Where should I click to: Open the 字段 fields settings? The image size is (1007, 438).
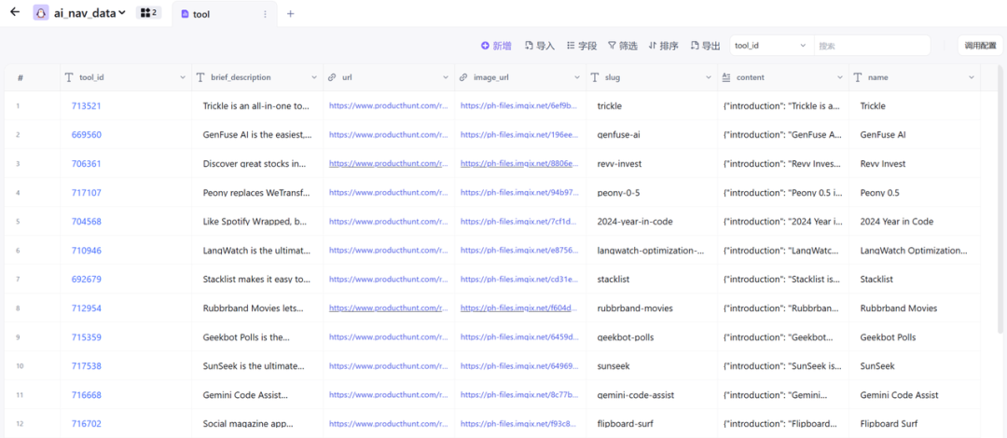point(582,46)
